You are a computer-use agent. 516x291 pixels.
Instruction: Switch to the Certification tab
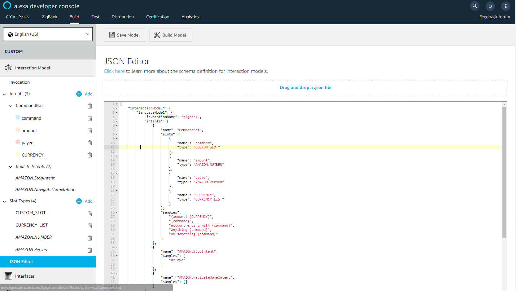pyautogui.click(x=158, y=17)
